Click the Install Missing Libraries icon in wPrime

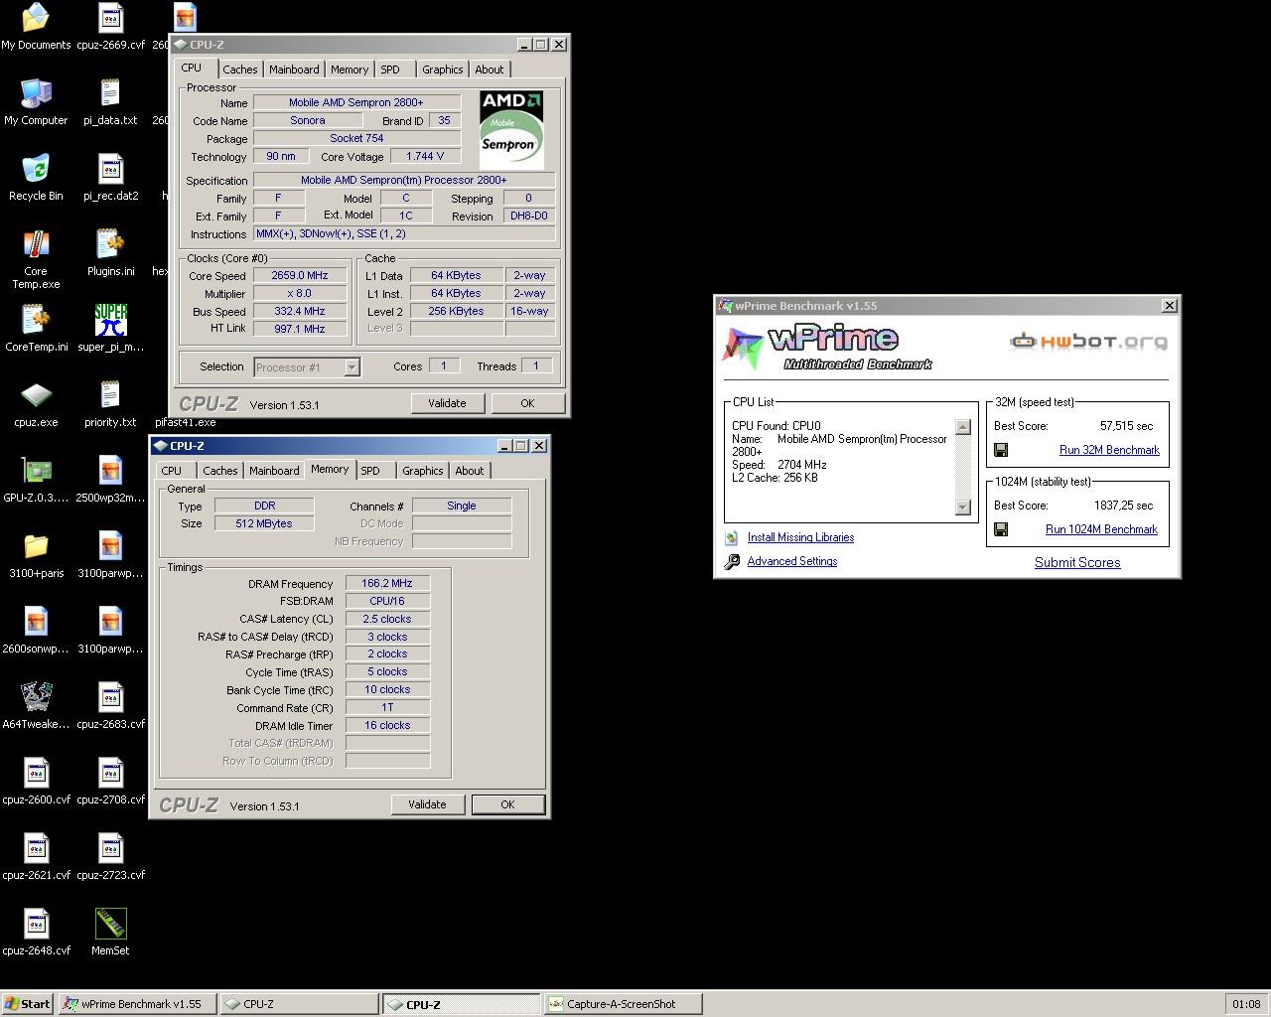pos(732,537)
